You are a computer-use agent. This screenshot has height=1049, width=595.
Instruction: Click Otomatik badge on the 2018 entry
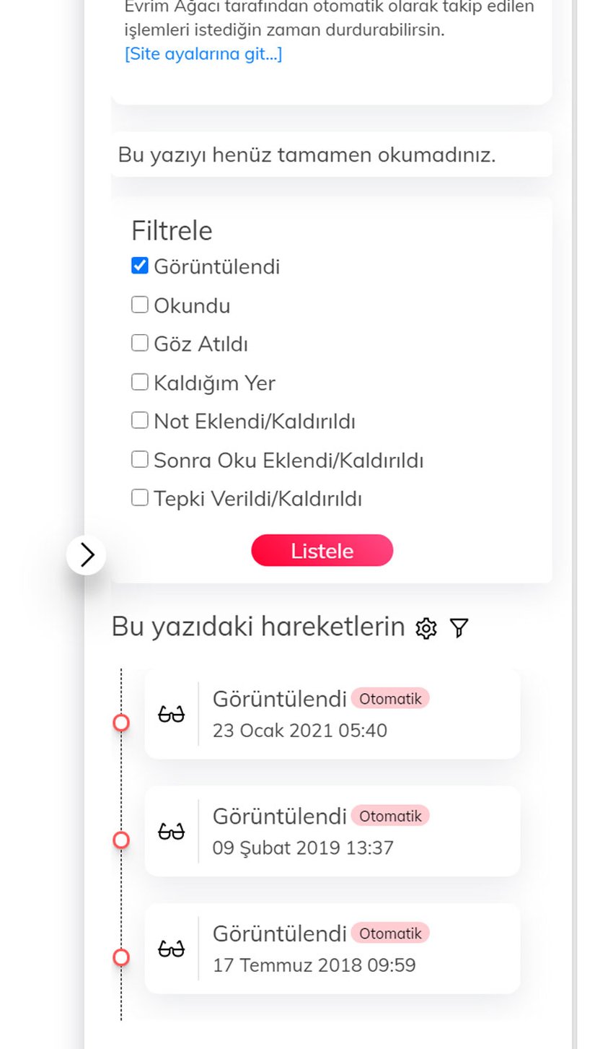coord(390,933)
